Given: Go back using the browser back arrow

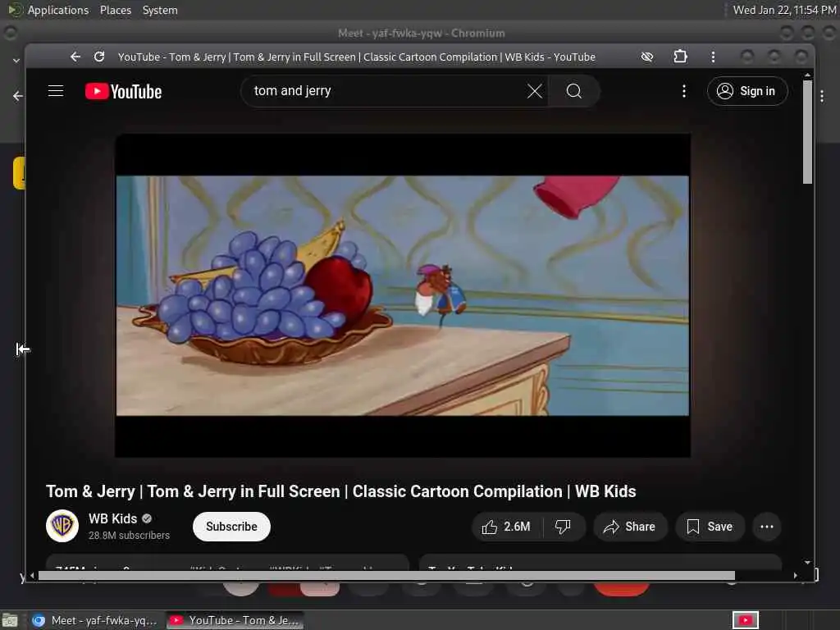Looking at the screenshot, I should (75, 57).
